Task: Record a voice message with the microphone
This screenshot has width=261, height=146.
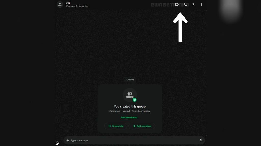Action: pos(201,140)
